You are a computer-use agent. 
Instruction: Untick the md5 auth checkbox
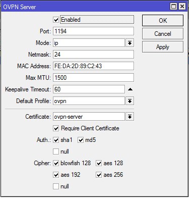point(81,140)
